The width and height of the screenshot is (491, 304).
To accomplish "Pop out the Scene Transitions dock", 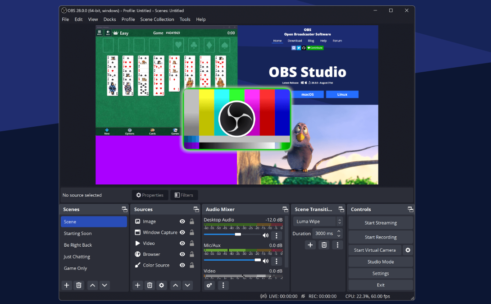I will tap(341, 209).
